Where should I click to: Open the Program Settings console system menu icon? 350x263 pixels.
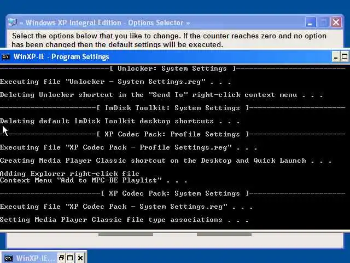coord(6,57)
